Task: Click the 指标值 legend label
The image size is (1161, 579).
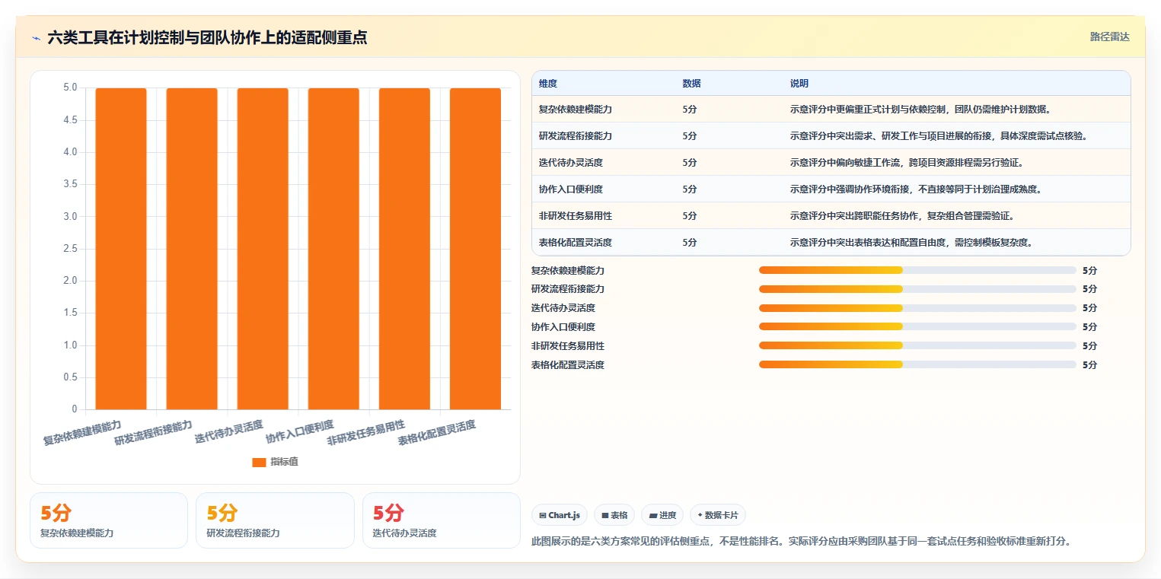Action: point(284,462)
